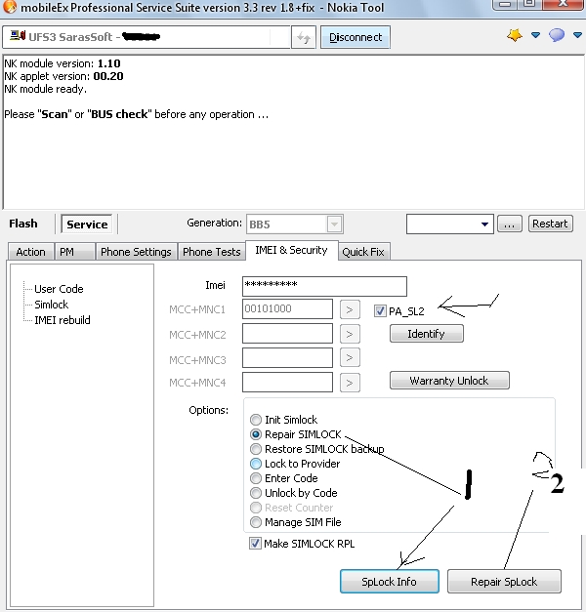Click the Restart button
Viewport: 586px width, 612px height.
click(x=550, y=224)
